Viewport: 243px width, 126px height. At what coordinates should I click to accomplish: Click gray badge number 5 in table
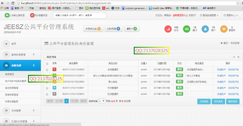click(54, 94)
